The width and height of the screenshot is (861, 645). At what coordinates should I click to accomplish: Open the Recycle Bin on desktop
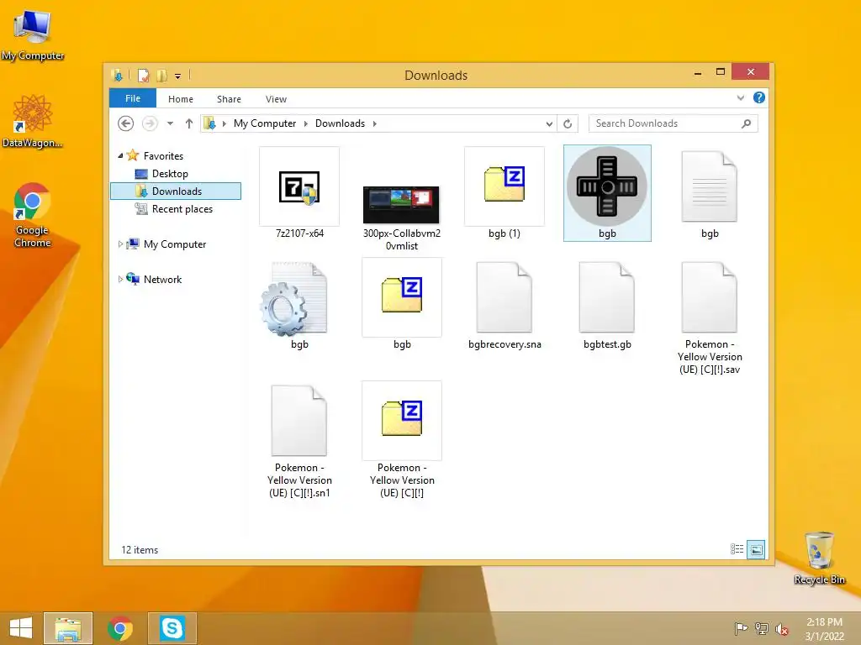click(x=819, y=558)
